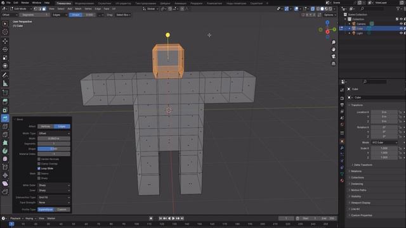Select the Rip Region tool
Screen dimensions: 406x228
[5, 192]
